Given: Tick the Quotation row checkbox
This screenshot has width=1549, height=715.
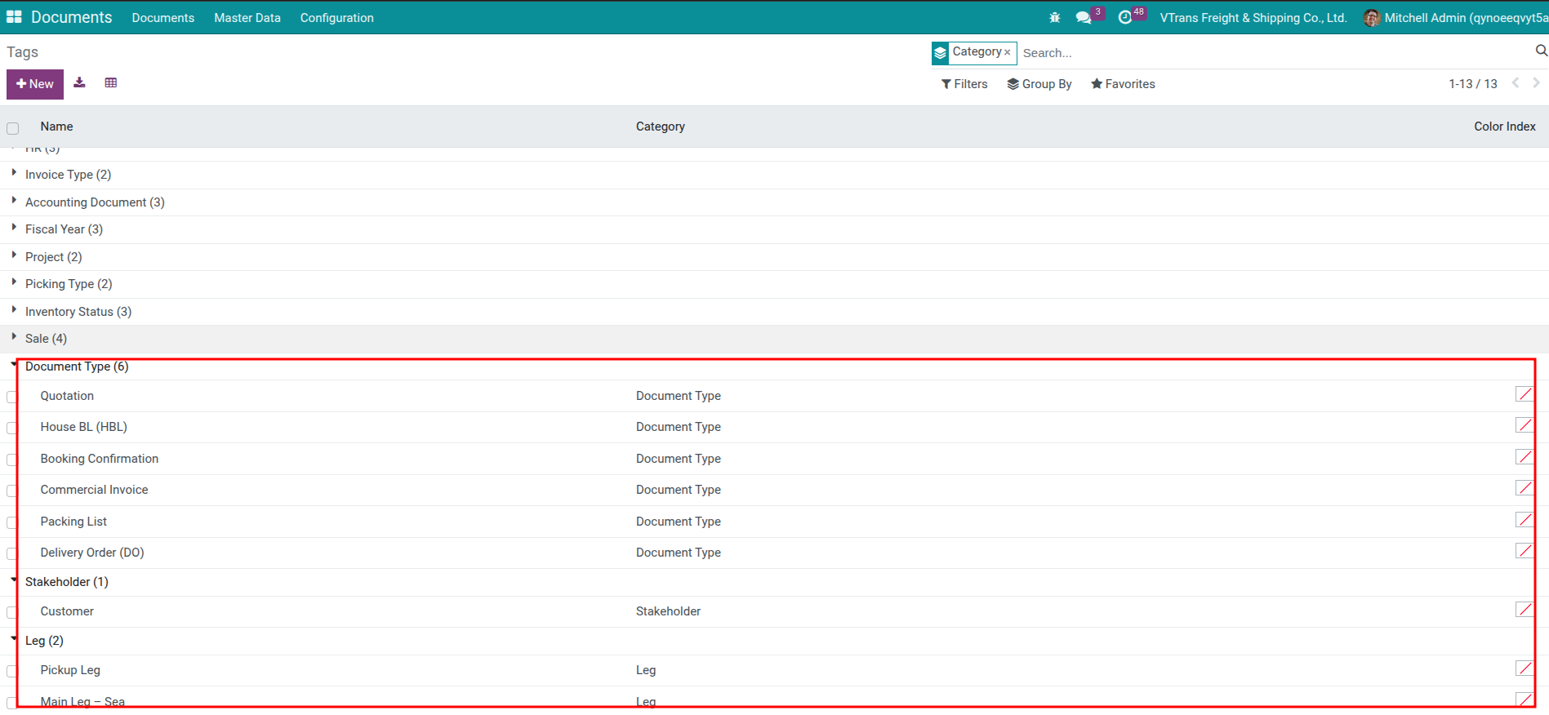Looking at the screenshot, I should pyautogui.click(x=12, y=397).
